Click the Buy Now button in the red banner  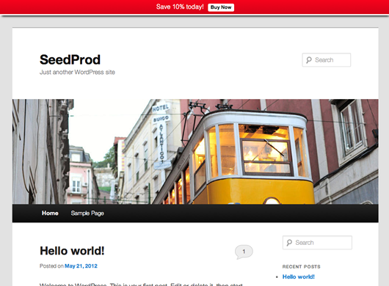coord(221,7)
